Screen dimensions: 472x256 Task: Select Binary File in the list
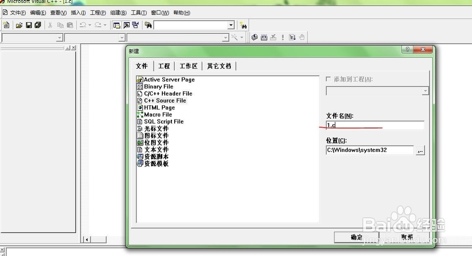pos(155,87)
